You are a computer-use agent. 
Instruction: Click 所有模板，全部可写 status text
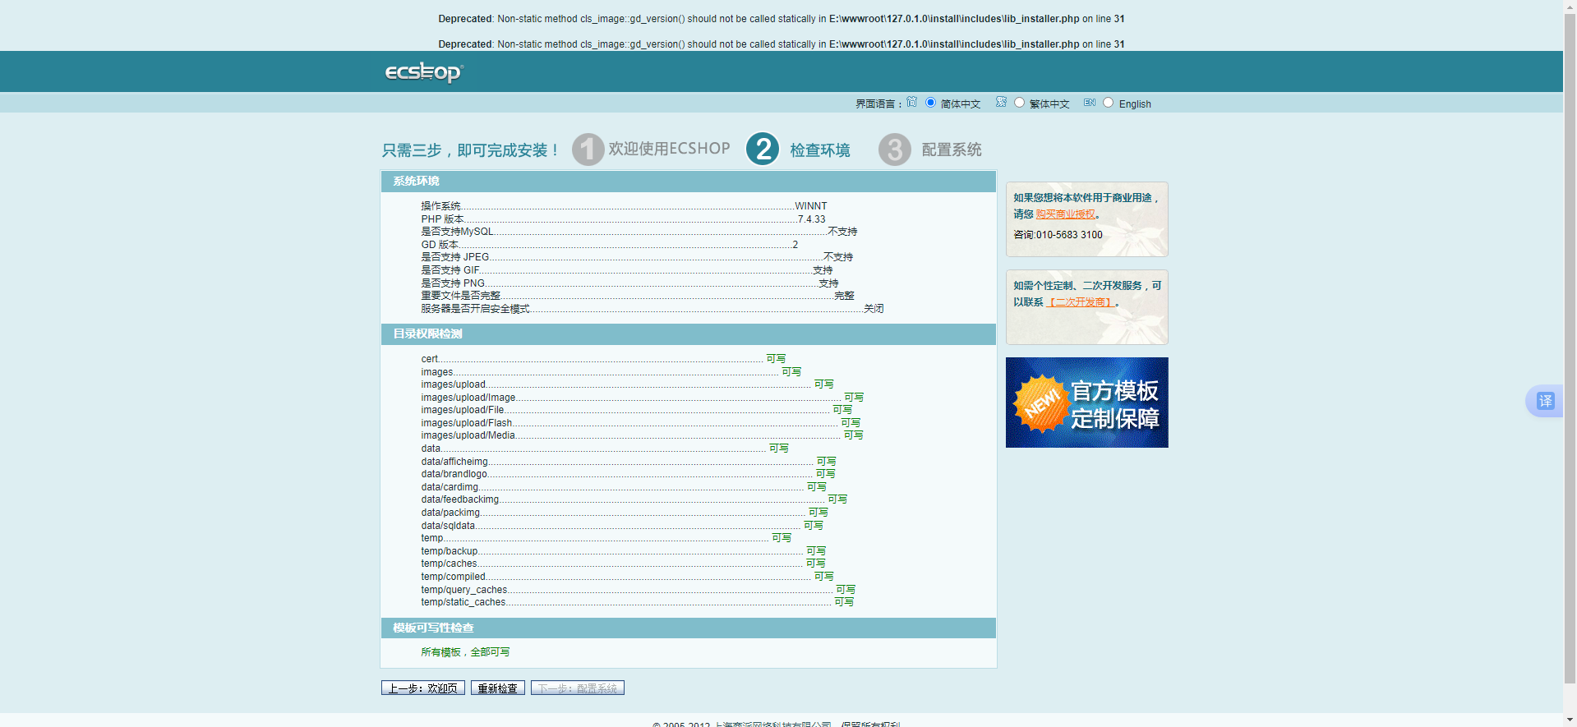[465, 652]
